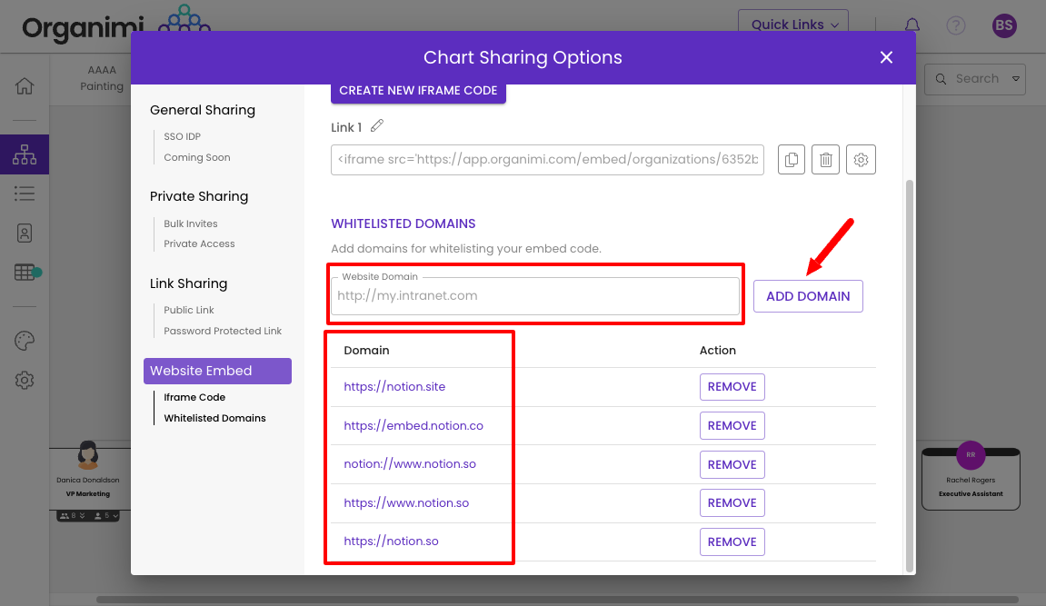Copy the iframe code with copy icon
This screenshot has height=606, width=1046.
tap(792, 159)
